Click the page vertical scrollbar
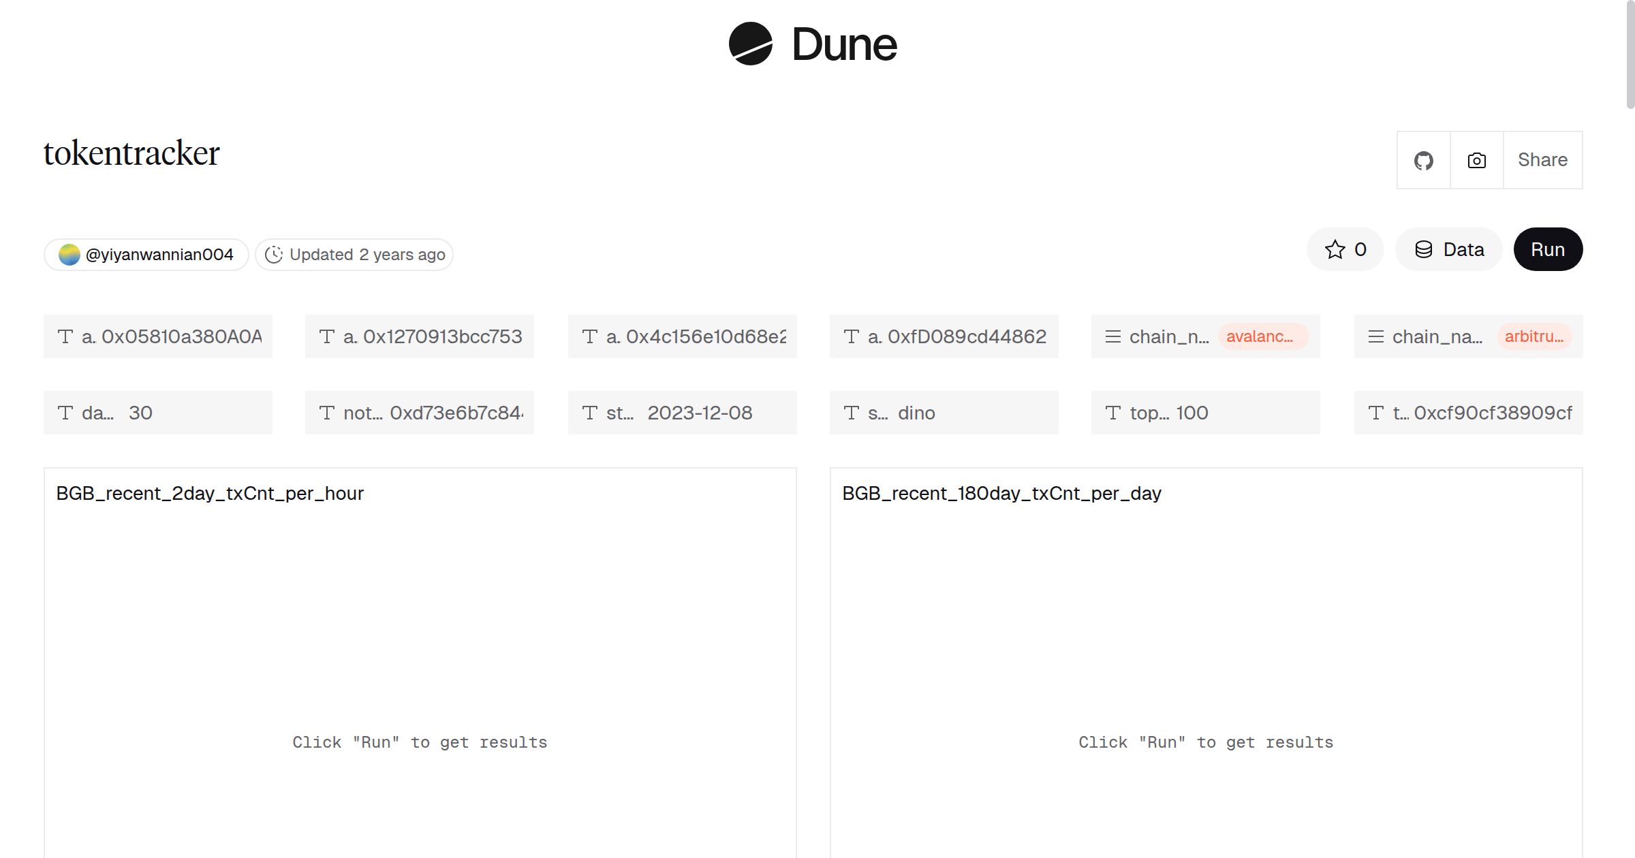 tap(1630, 54)
